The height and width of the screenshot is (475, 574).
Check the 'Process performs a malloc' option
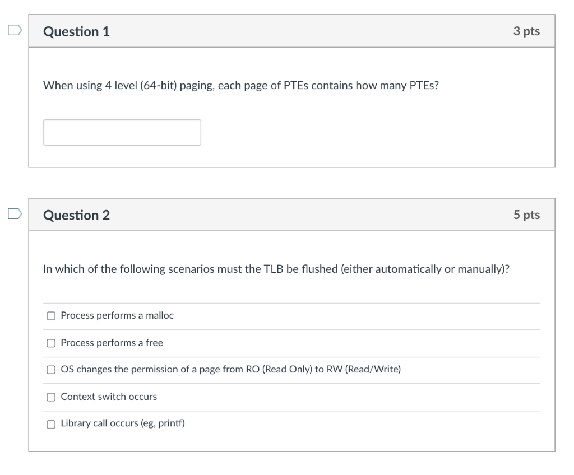pos(50,315)
